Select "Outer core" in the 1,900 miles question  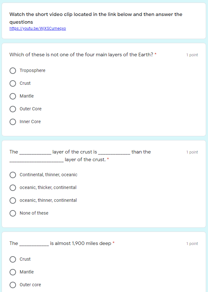click(x=13, y=285)
